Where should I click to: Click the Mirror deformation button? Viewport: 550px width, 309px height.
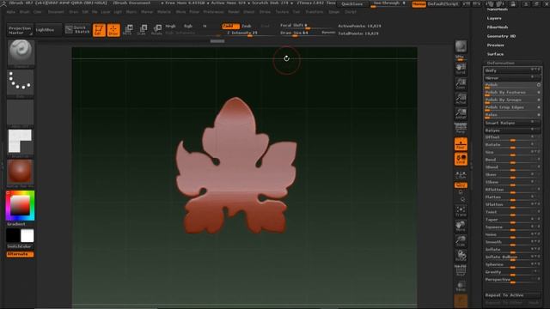coord(512,78)
